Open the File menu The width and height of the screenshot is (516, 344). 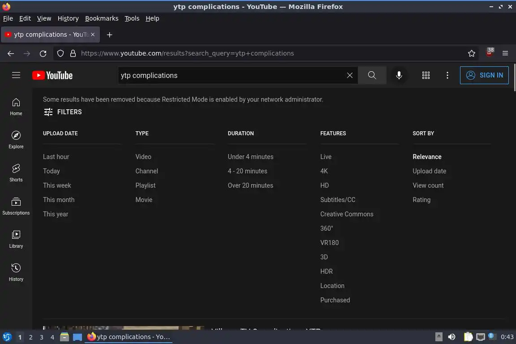coord(8,18)
